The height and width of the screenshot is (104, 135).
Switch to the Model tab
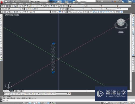click(12, 91)
